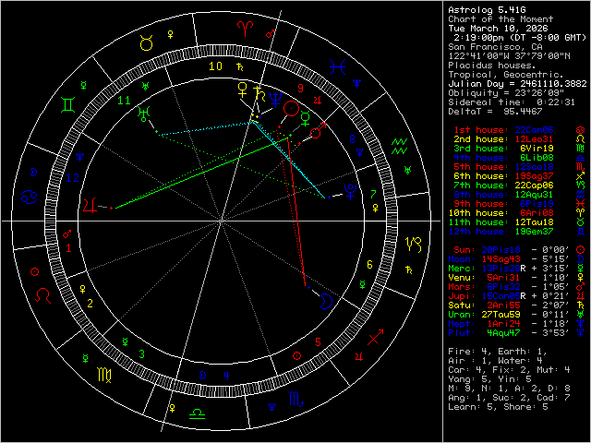Click the 'Julian Day = 2461110.3882' line
The image size is (591, 443).
[517, 84]
